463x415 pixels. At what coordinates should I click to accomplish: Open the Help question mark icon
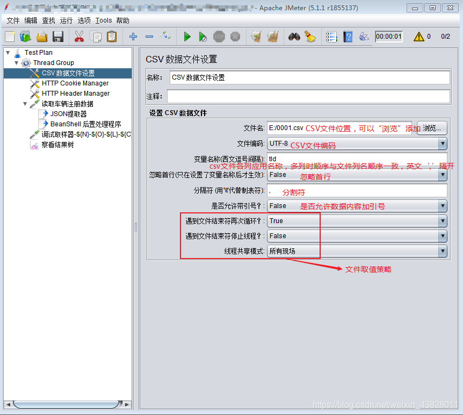click(348, 37)
